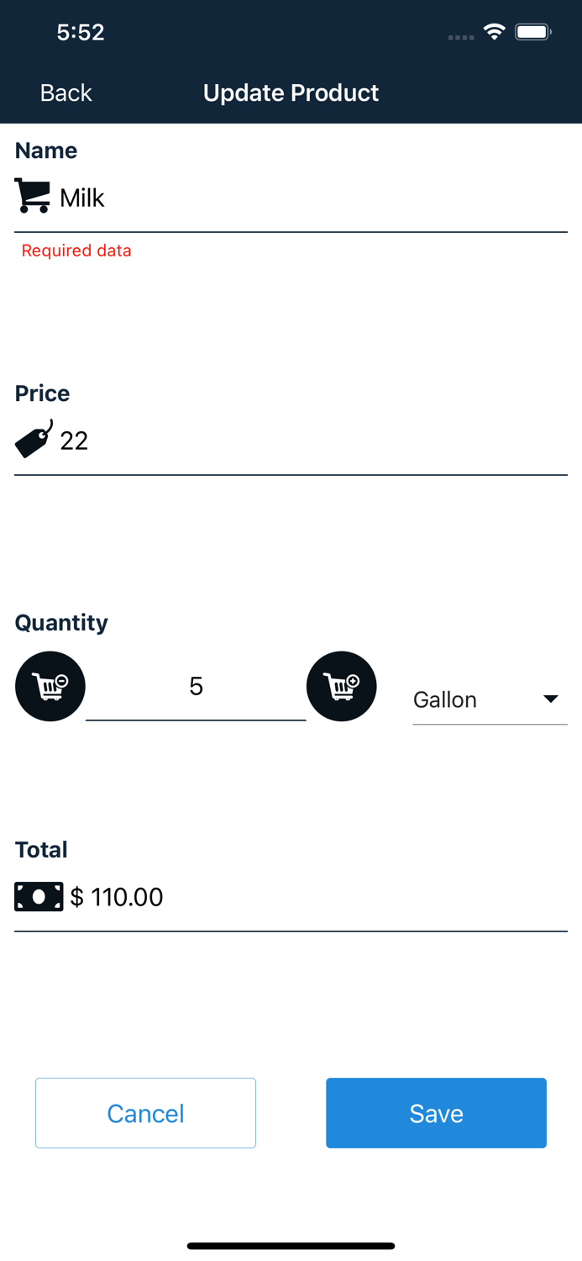The width and height of the screenshot is (582, 1261).
Task: Edit the Price field showing 22
Action: 311,441
